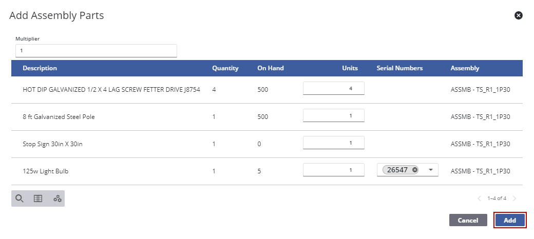Go to previous page of results
The height and width of the screenshot is (239, 534).
pos(480,198)
